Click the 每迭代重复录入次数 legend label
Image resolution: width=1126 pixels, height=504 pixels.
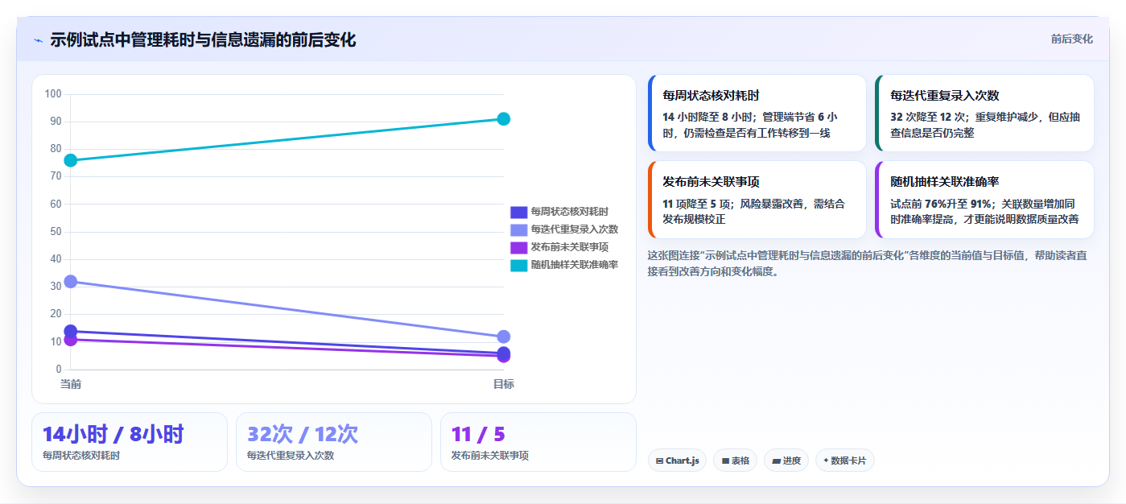tap(575, 229)
